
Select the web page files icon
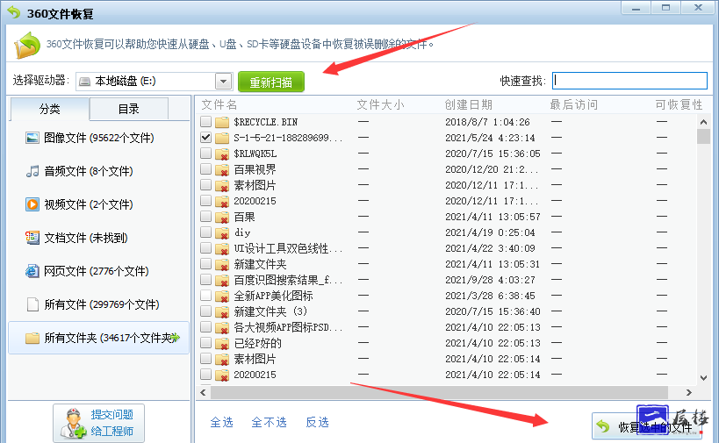[32, 271]
